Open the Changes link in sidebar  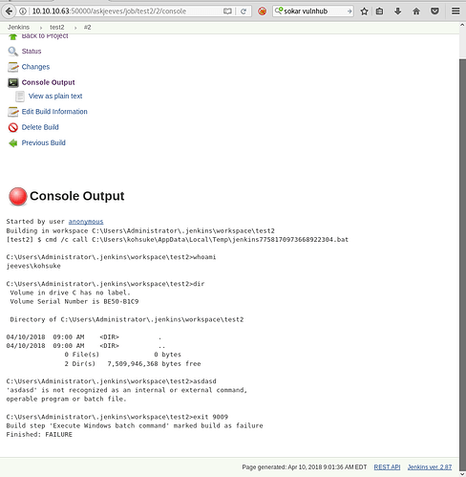35,67
